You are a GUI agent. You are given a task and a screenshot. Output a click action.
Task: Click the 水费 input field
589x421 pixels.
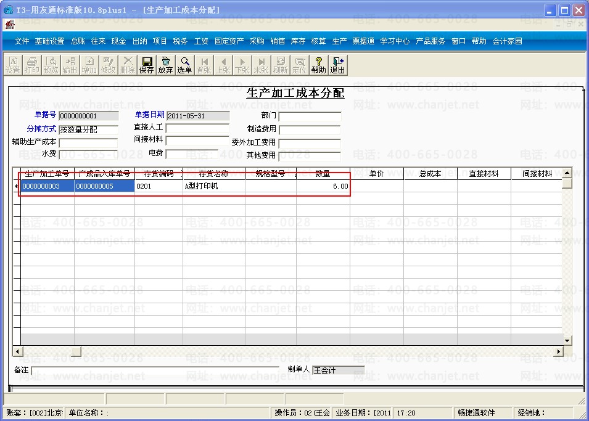coord(88,154)
